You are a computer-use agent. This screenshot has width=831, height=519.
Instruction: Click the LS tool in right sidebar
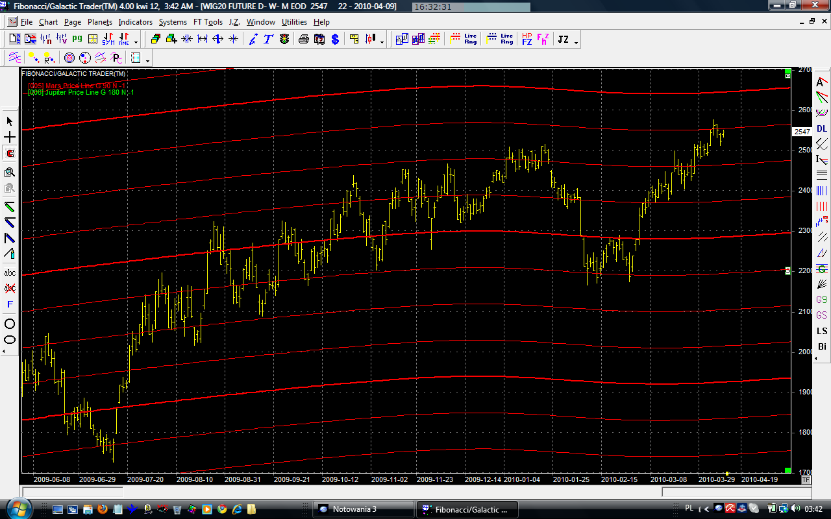pos(822,331)
